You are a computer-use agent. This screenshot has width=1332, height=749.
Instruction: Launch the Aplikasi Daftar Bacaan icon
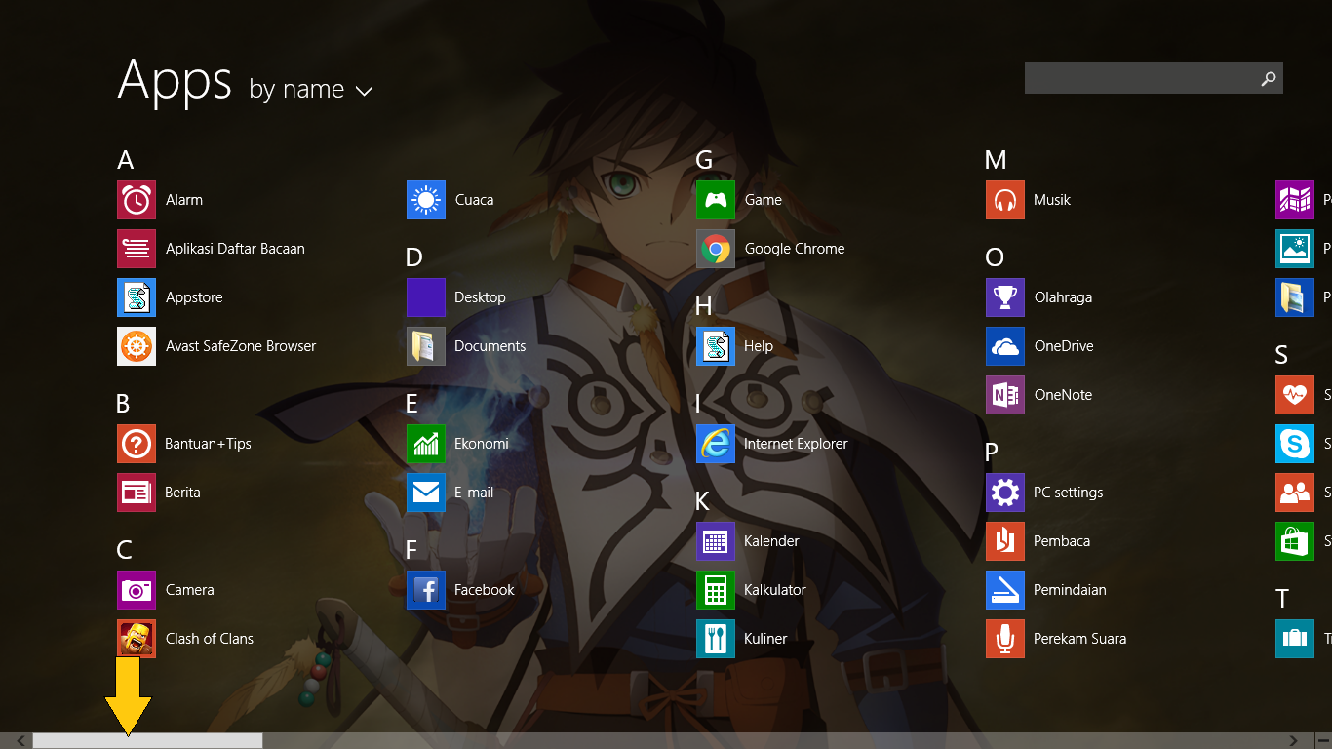[x=137, y=249]
